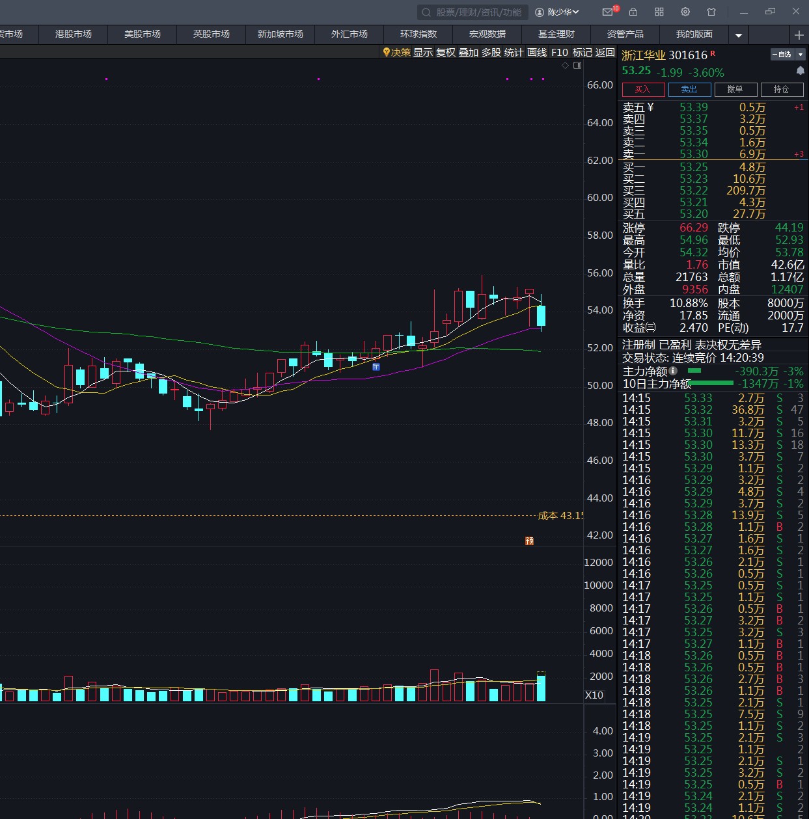Open the dropdown arrow beside 自选

(801, 55)
